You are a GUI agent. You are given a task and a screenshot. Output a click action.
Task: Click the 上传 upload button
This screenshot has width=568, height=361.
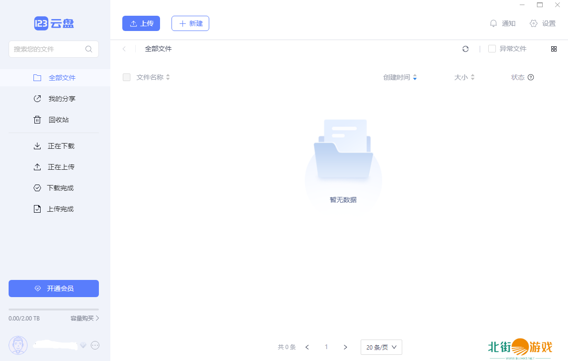(141, 23)
